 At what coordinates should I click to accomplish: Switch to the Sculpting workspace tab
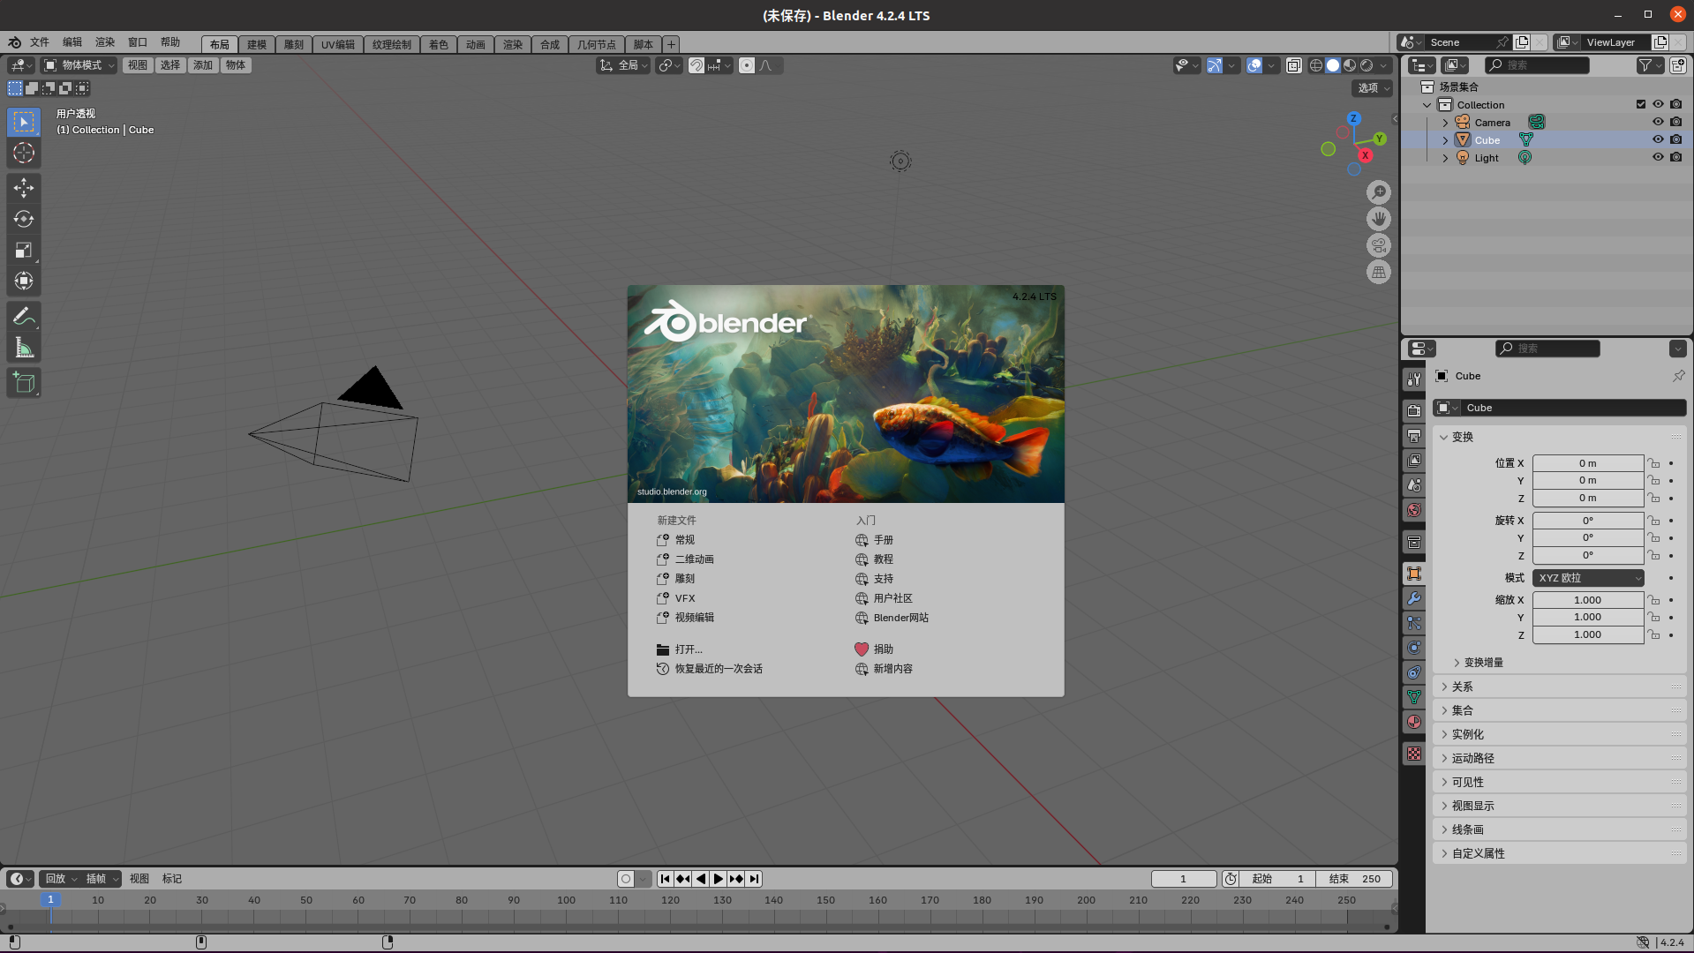pyautogui.click(x=294, y=44)
